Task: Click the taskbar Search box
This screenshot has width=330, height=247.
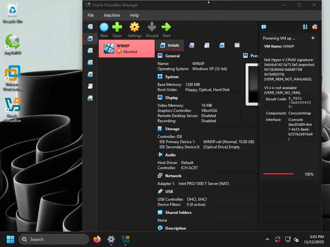Action: [54, 239]
